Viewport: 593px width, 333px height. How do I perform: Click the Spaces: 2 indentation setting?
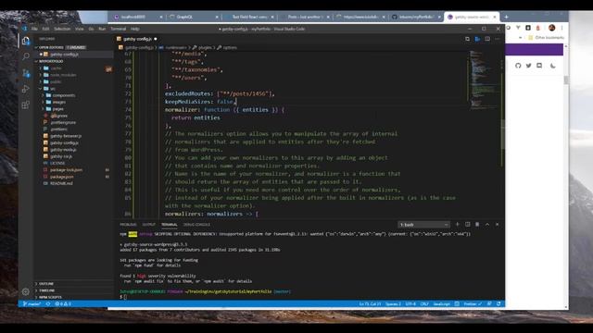pyautogui.click(x=393, y=304)
